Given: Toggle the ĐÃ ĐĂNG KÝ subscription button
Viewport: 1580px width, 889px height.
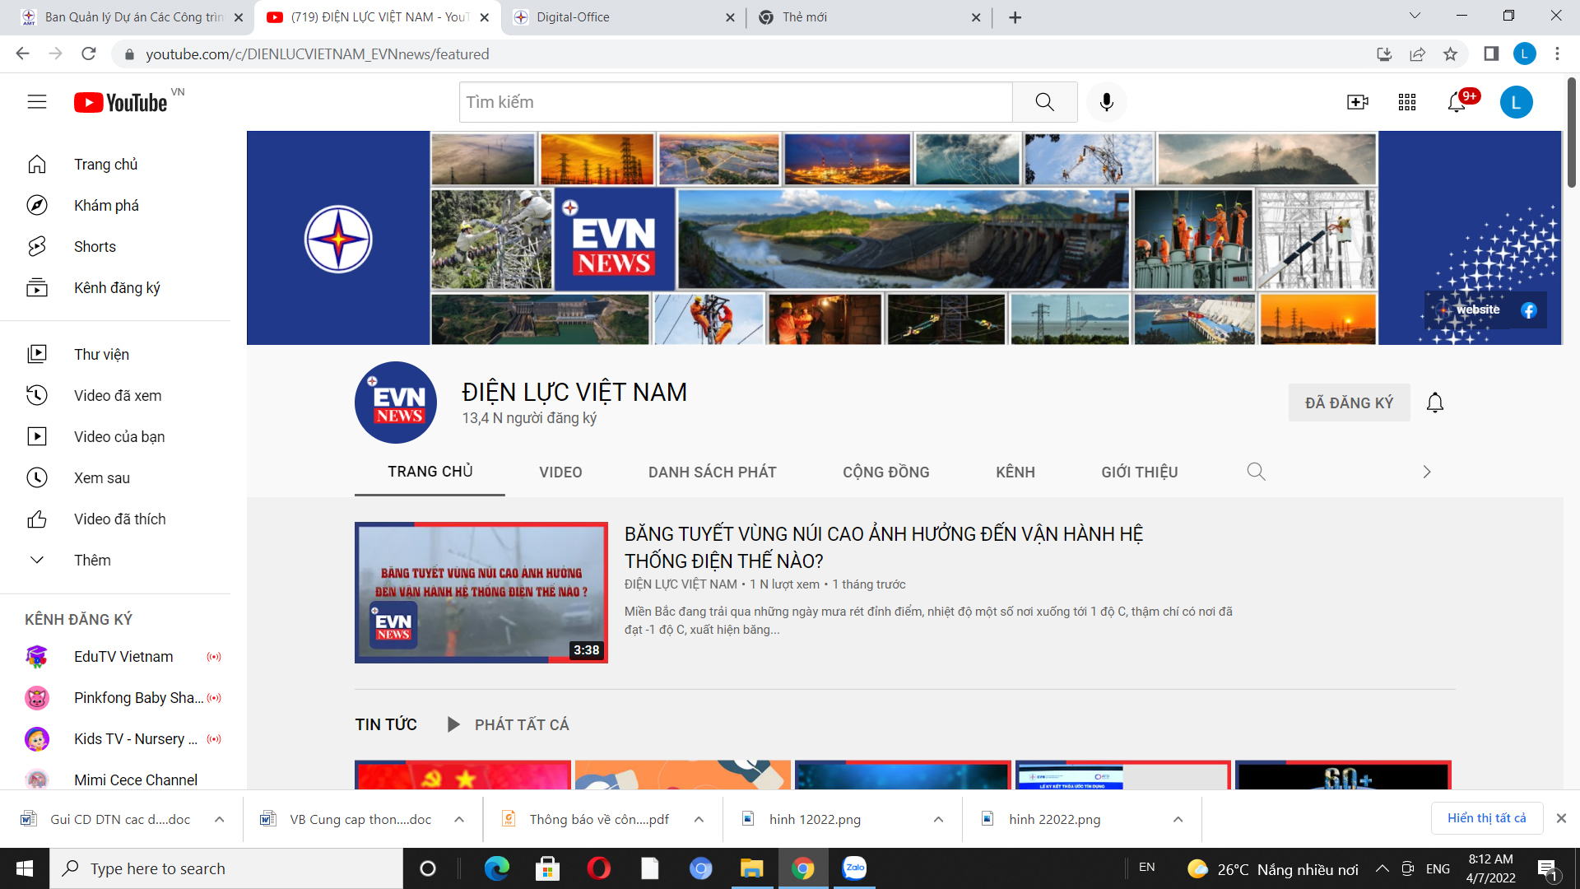Looking at the screenshot, I should pos(1349,403).
